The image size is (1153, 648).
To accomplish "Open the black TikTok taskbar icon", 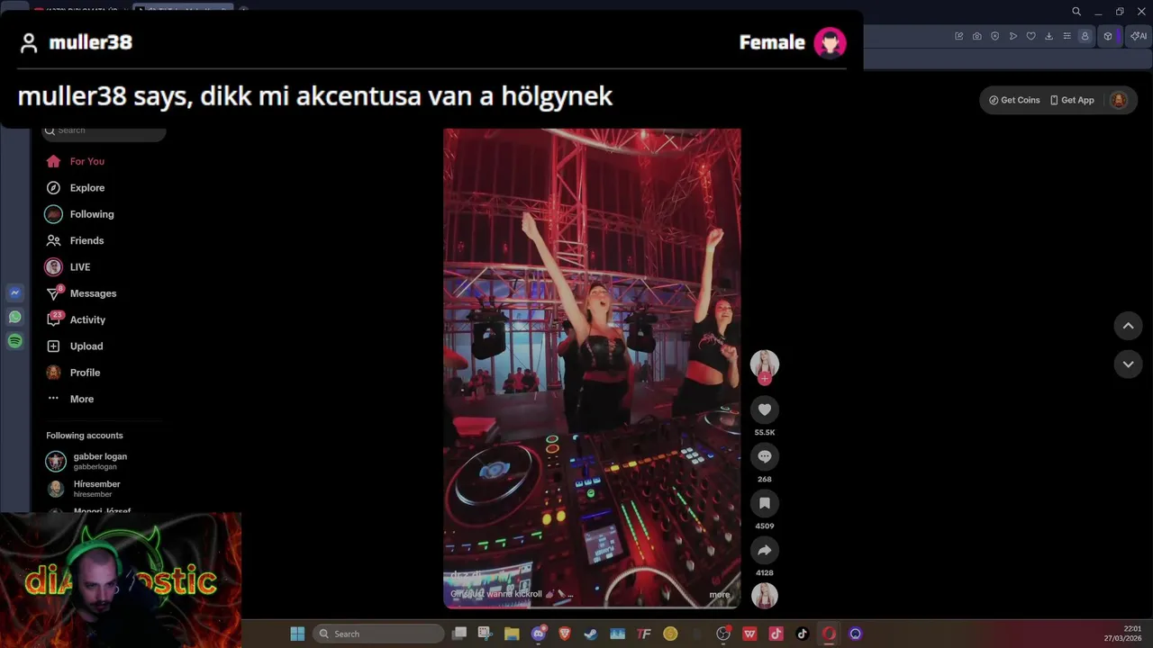I will coord(802,634).
